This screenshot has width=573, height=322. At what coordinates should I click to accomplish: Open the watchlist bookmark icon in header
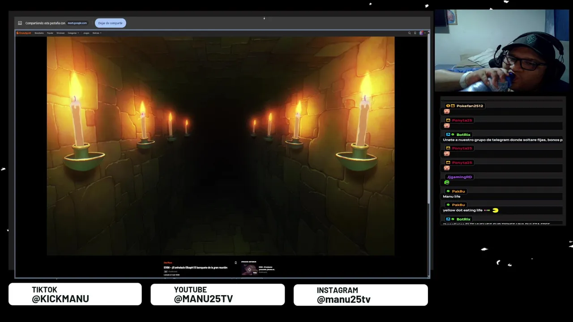pyautogui.click(x=415, y=33)
